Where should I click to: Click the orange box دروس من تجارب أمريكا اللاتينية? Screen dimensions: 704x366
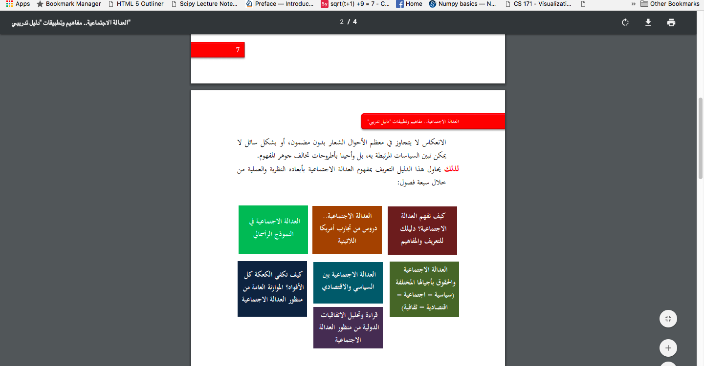click(347, 230)
